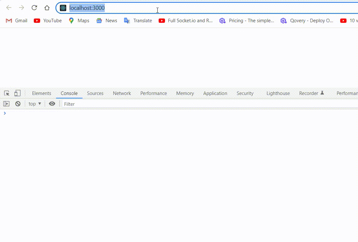358x242 pixels.
Task: Select the localhost:3000 address bar text
Action: click(87, 8)
